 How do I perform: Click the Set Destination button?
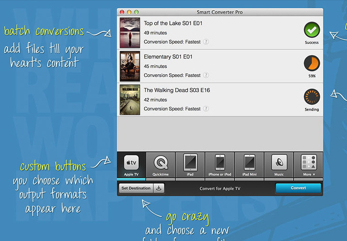[x=136, y=188]
